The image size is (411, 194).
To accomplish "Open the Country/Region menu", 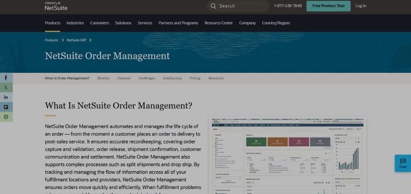I will pos(276,23).
